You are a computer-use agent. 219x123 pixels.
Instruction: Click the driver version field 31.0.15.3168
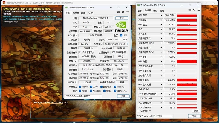click(103, 65)
